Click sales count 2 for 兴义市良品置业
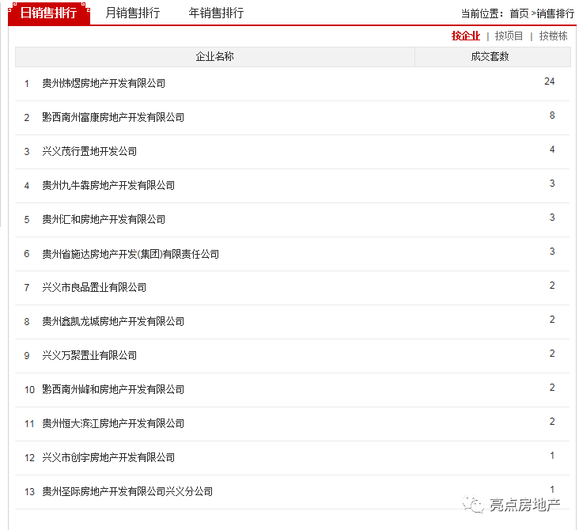The image size is (579, 530). pos(552,285)
